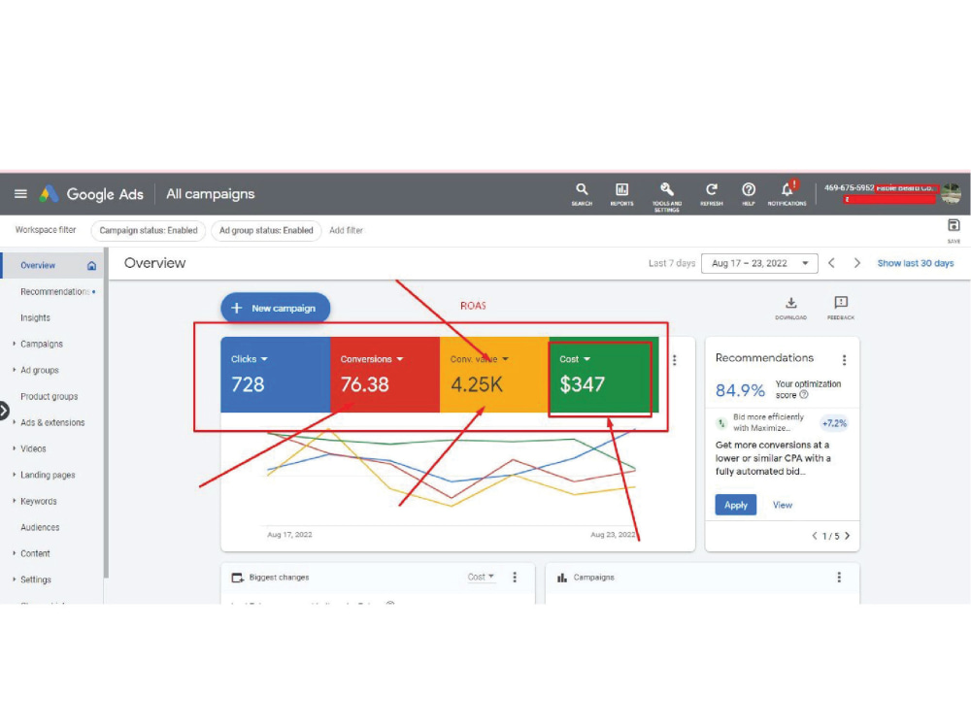
Task: Click the optimization score help icon
Action: pos(804,395)
